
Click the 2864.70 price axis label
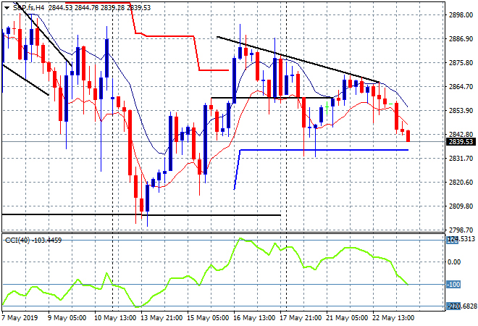click(461, 87)
